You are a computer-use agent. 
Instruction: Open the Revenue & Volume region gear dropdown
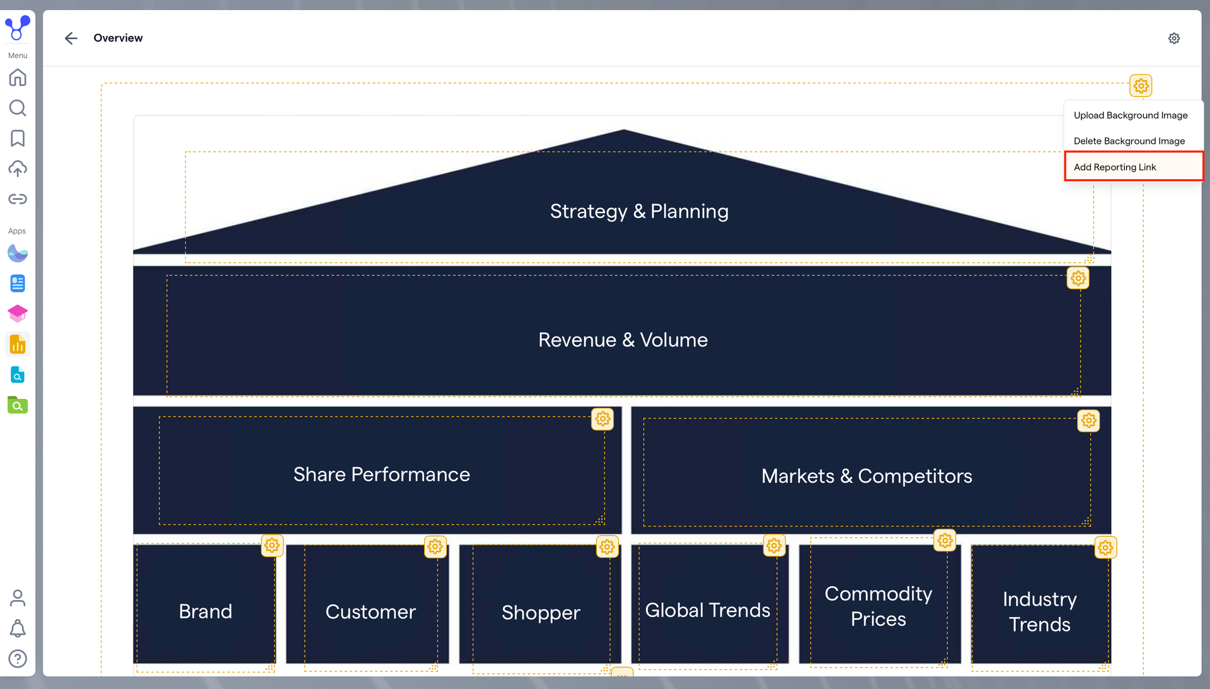point(1078,278)
